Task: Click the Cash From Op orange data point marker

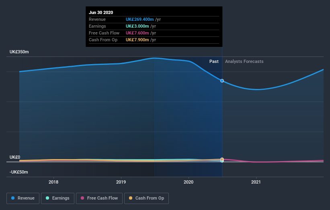Action: point(222,159)
